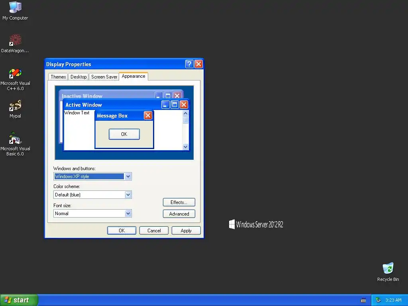Switch to the Desktop tab
This screenshot has height=306, width=408.
click(x=78, y=77)
